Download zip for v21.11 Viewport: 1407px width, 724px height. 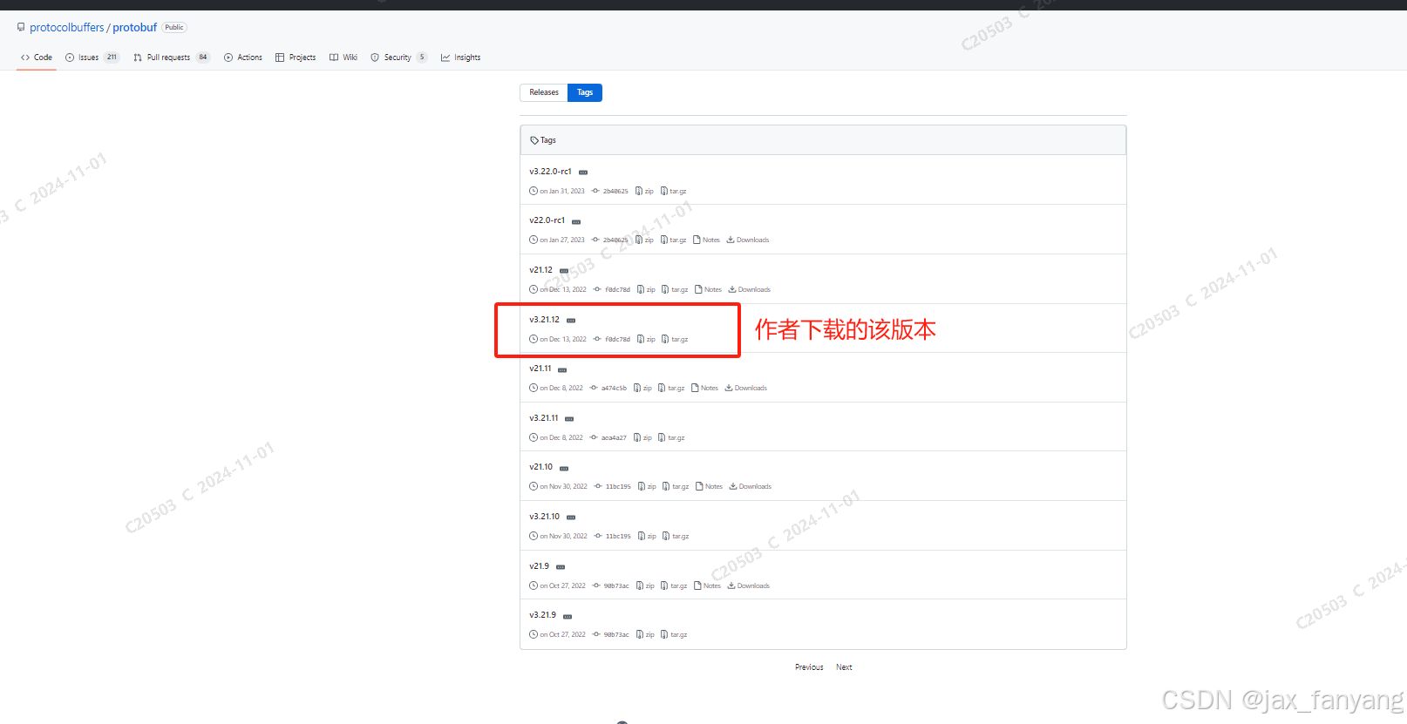coord(642,388)
